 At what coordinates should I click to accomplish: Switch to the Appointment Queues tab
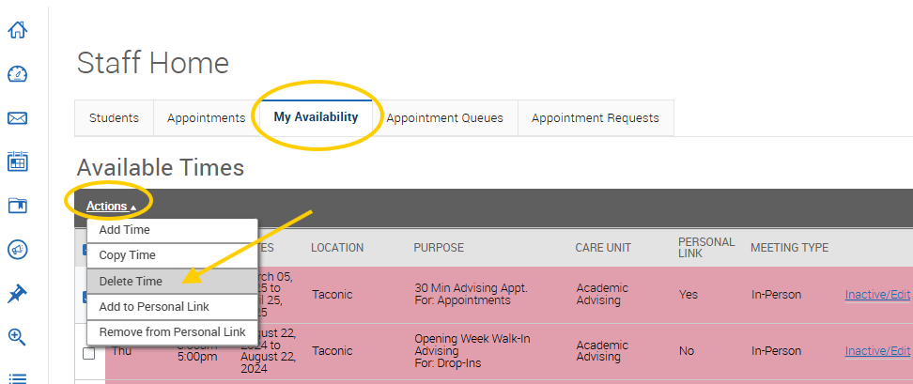pyautogui.click(x=444, y=118)
